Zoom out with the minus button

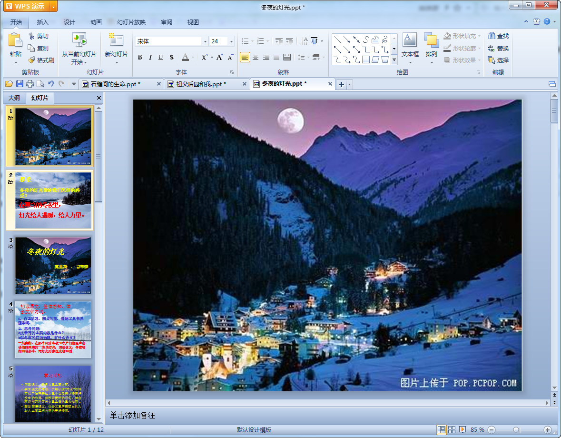pos(492,430)
